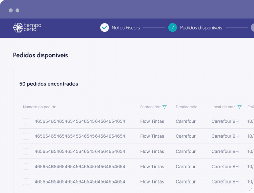Image resolution: width=254 pixels, height=193 pixels.
Task: Click the Notas Fiscais checkmark step icon
Action: click(105, 28)
